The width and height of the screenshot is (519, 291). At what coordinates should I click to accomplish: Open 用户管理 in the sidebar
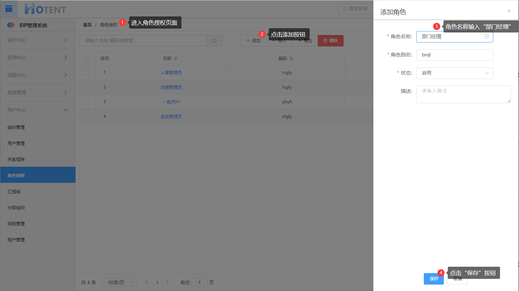tap(16, 143)
